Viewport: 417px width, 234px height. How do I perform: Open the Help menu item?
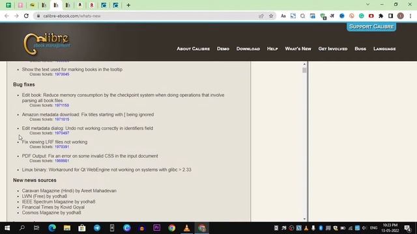click(272, 49)
